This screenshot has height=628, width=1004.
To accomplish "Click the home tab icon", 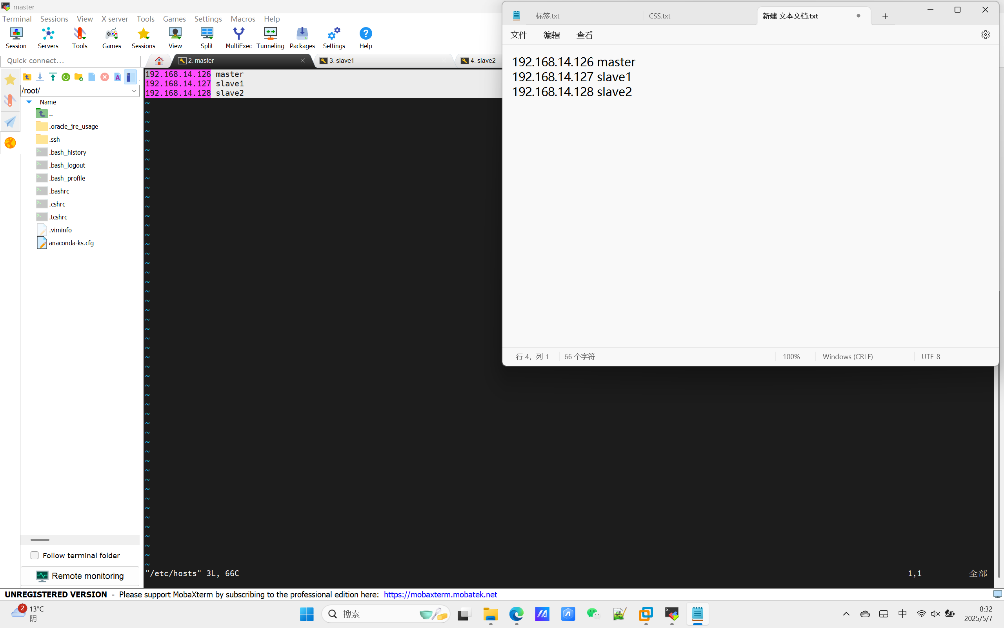I will [x=159, y=61].
